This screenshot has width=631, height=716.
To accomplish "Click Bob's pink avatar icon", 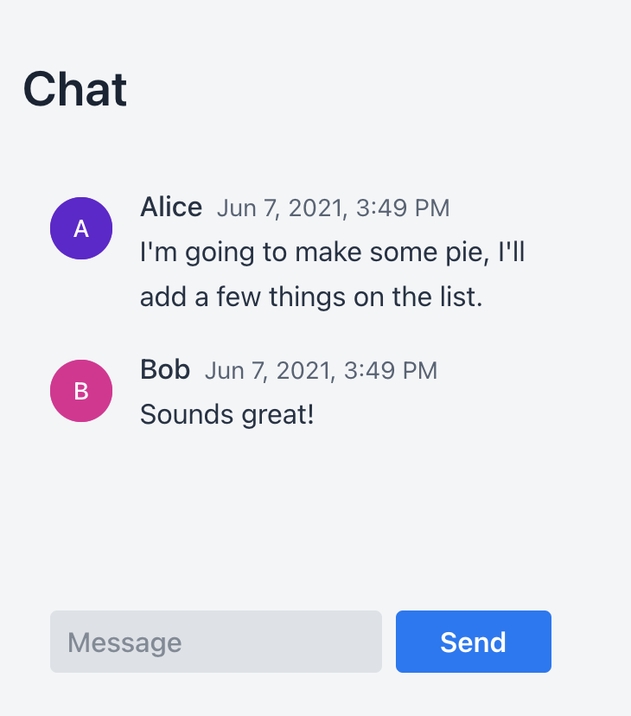I will [81, 391].
